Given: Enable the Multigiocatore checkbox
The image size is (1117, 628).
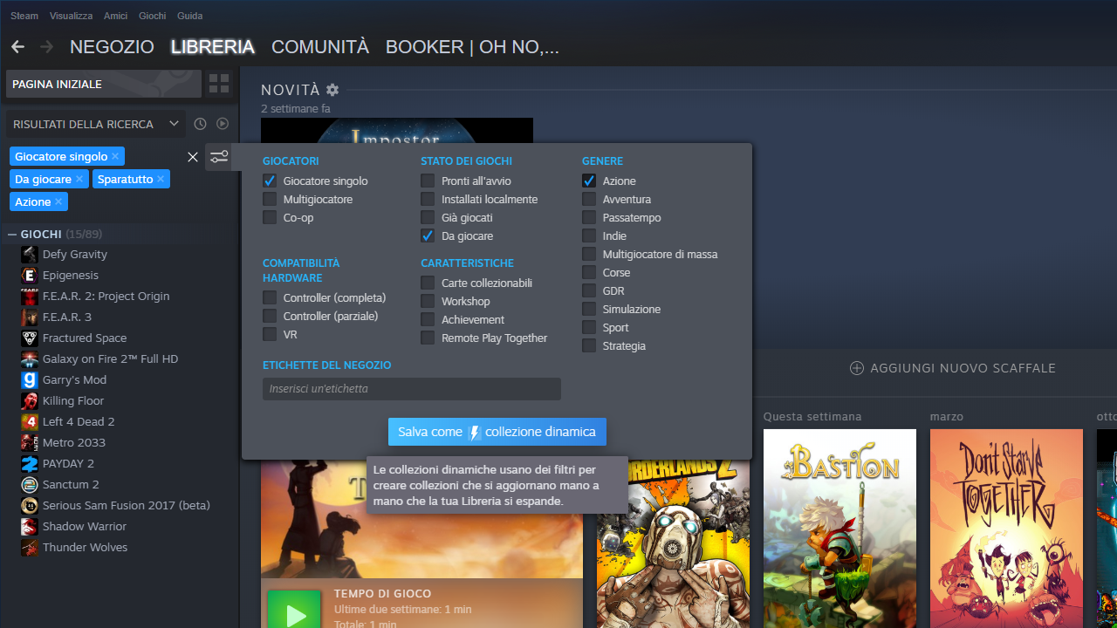Looking at the screenshot, I should tap(270, 199).
